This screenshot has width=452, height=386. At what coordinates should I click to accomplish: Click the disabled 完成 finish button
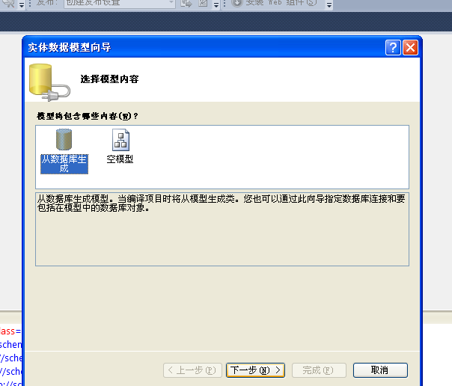click(x=319, y=370)
